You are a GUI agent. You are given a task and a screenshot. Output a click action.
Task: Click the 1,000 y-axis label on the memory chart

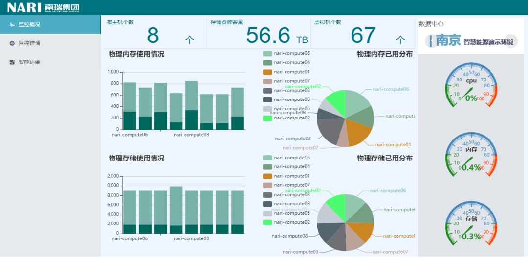[x=113, y=72]
